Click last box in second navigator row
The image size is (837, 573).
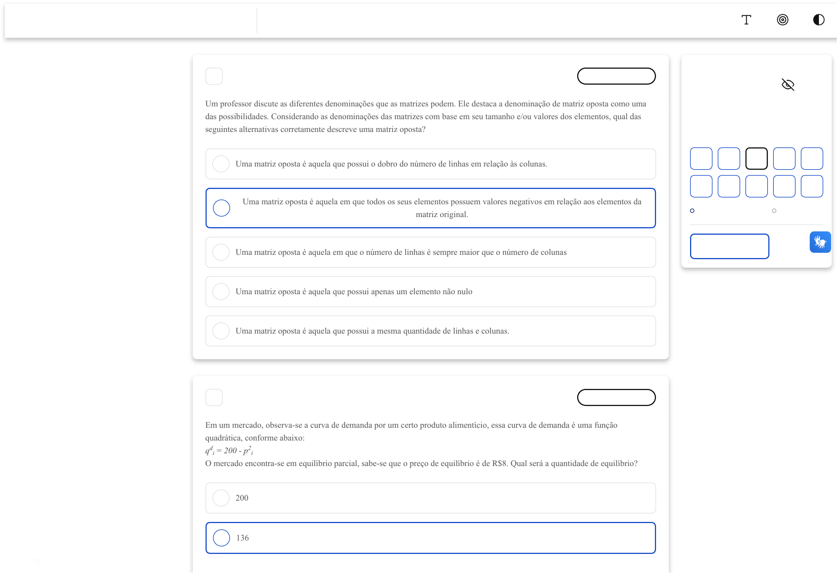pyautogui.click(x=811, y=186)
